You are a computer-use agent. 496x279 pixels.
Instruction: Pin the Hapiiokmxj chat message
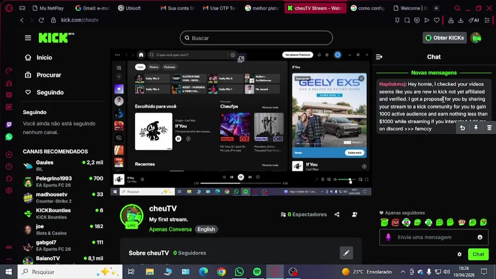pos(476,127)
